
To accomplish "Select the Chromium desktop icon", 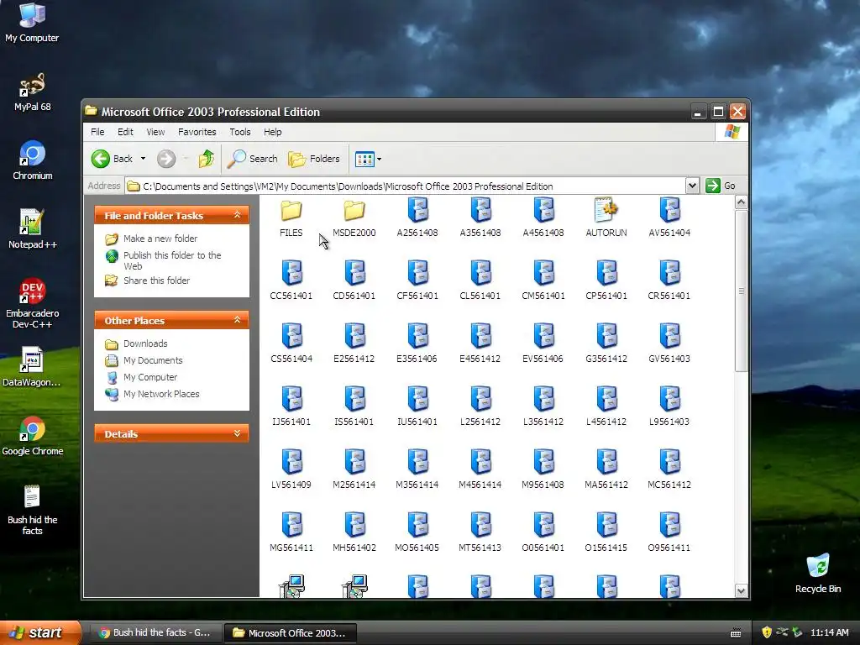I will tap(33, 160).
